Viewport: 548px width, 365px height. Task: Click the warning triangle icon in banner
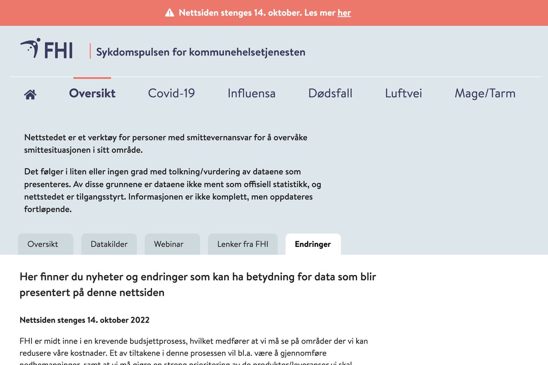170,13
